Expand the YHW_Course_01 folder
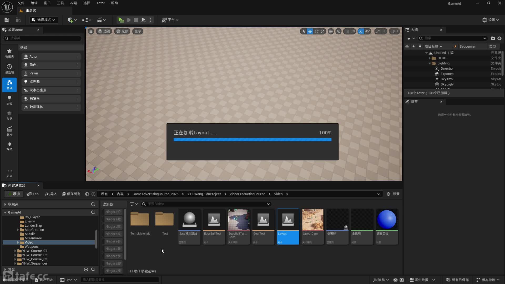Image resolution: width=505 pixels, height=284 pixels. 15,251
